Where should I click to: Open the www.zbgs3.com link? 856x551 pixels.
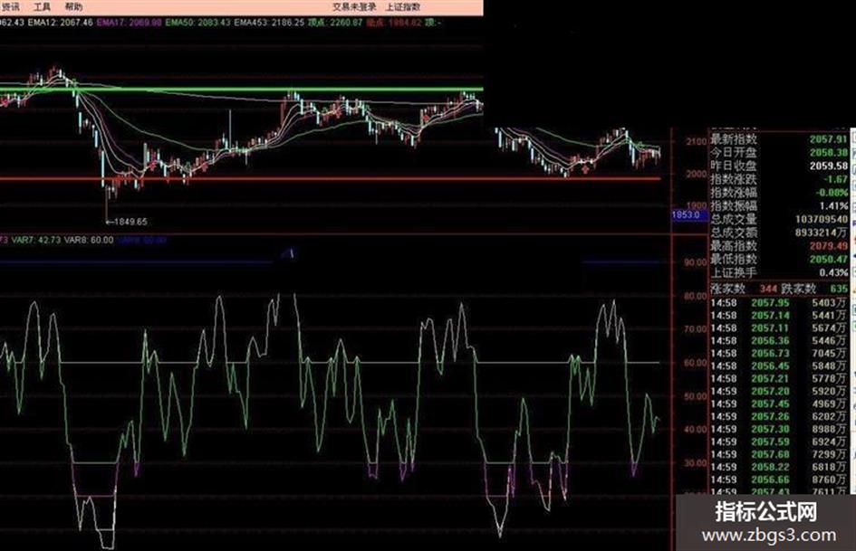click(769, 536)
